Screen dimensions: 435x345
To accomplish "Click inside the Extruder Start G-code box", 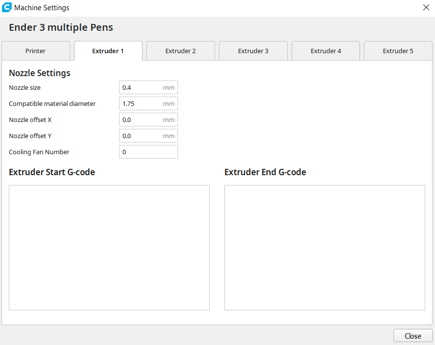I will [109, 247].
